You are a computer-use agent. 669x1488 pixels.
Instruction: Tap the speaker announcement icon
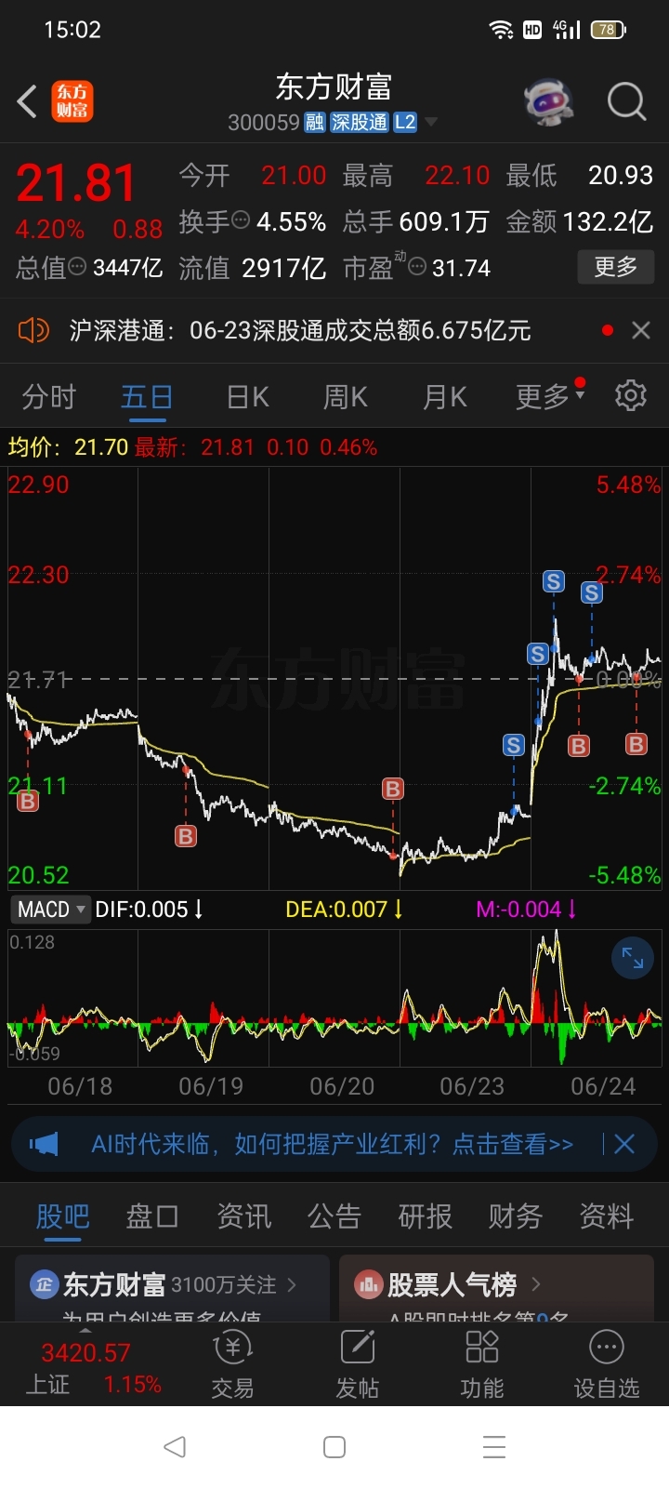[x=33, y=330]
